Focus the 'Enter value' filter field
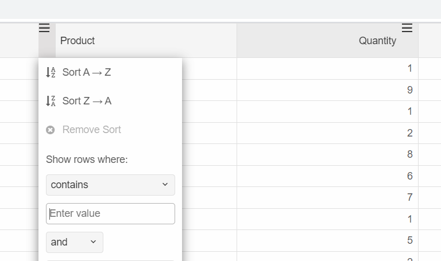The image size is (441, 261). click(x=110, y=213)
